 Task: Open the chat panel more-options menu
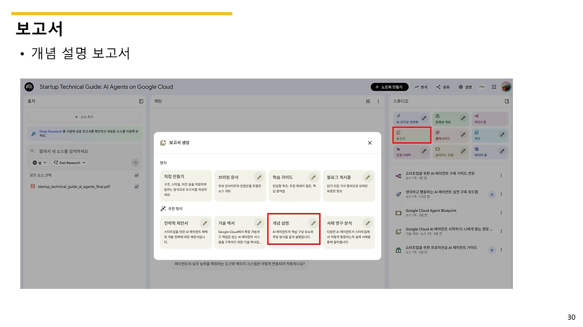pos(378,101)
